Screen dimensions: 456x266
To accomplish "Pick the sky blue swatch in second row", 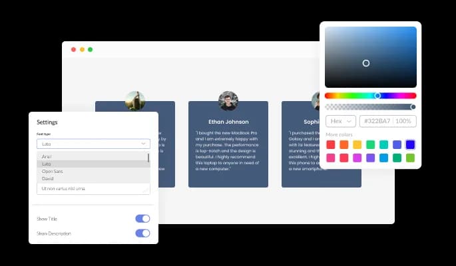I will pyautogui.click(x=384, y=158).
